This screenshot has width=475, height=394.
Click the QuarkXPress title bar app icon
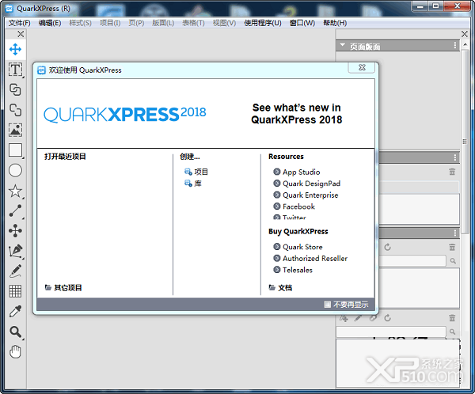[9, 9]
